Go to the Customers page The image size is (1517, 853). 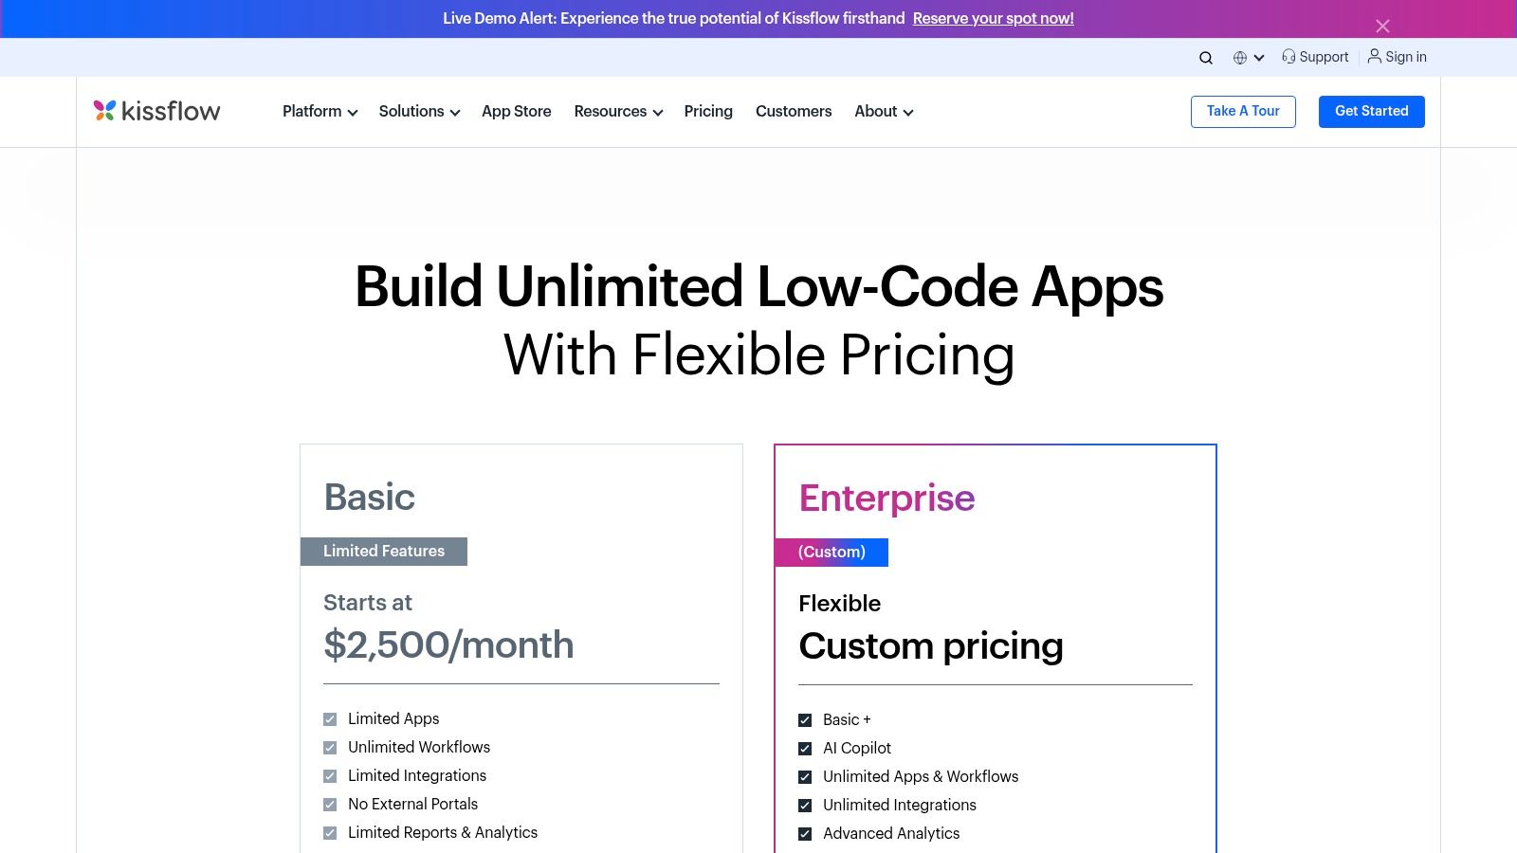pyautogui.click(x=794, y=111)
